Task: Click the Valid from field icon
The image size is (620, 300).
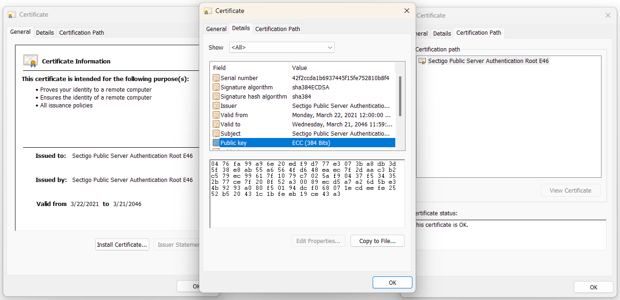Action: click(216, 115)
